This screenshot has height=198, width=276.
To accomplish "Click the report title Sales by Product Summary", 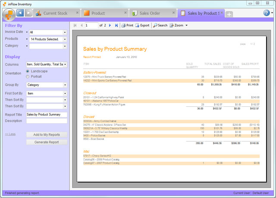I will click(115, 49).
